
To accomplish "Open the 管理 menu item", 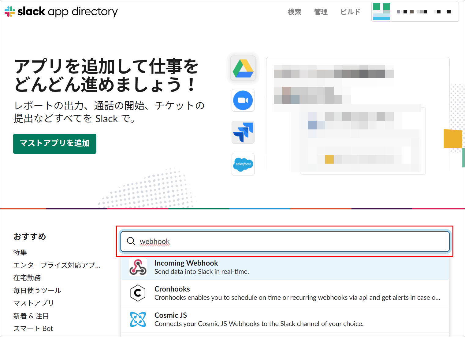I will [321, 12].
